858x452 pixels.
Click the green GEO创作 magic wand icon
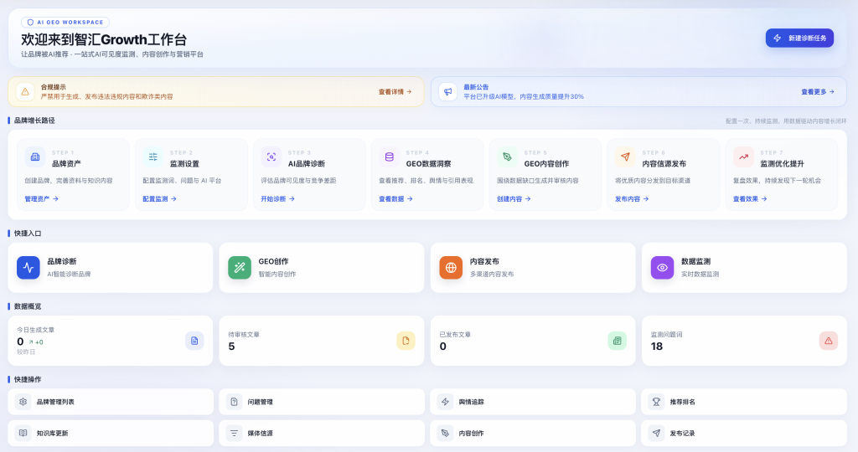pyautogui.click(x=240, y=268)
